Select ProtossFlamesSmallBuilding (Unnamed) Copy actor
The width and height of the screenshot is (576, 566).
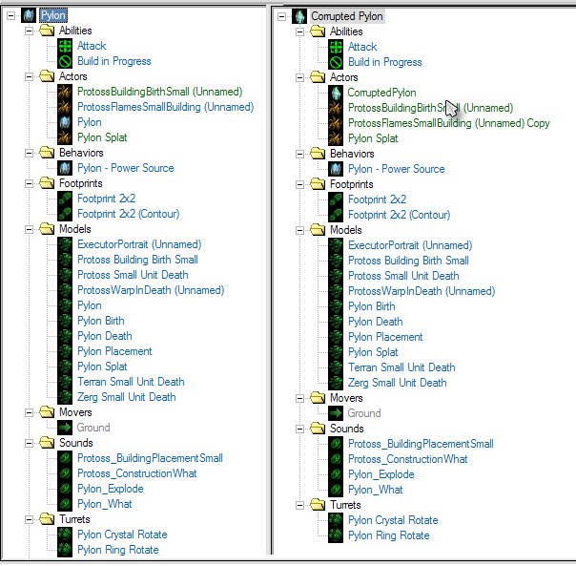click(x=448, y=123)
